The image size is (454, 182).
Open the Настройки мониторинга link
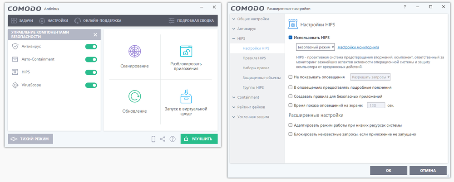pyautogui.click(x=358, y=47)
